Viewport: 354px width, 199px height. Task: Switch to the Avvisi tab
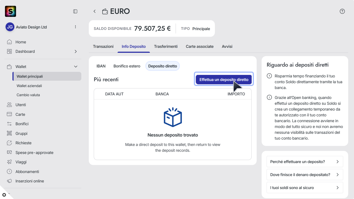coord(227,46)
